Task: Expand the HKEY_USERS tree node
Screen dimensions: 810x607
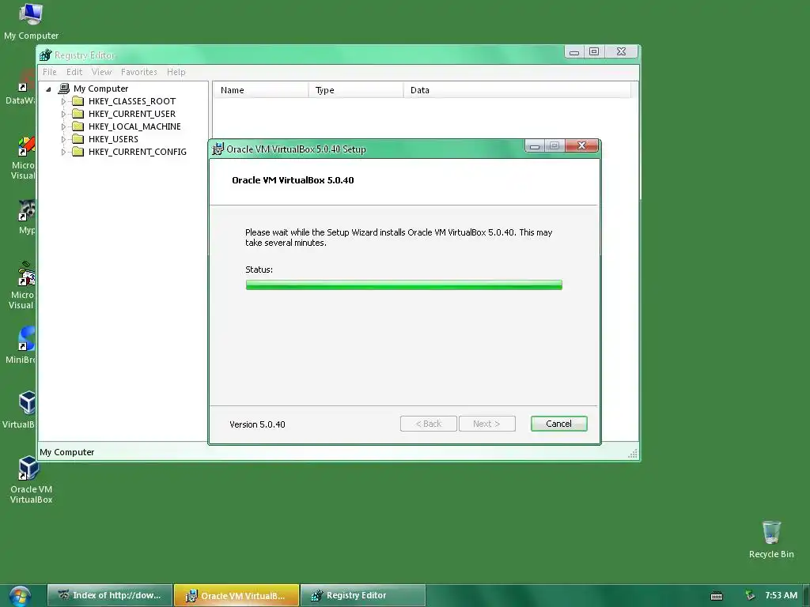Action: click(63, 139)
